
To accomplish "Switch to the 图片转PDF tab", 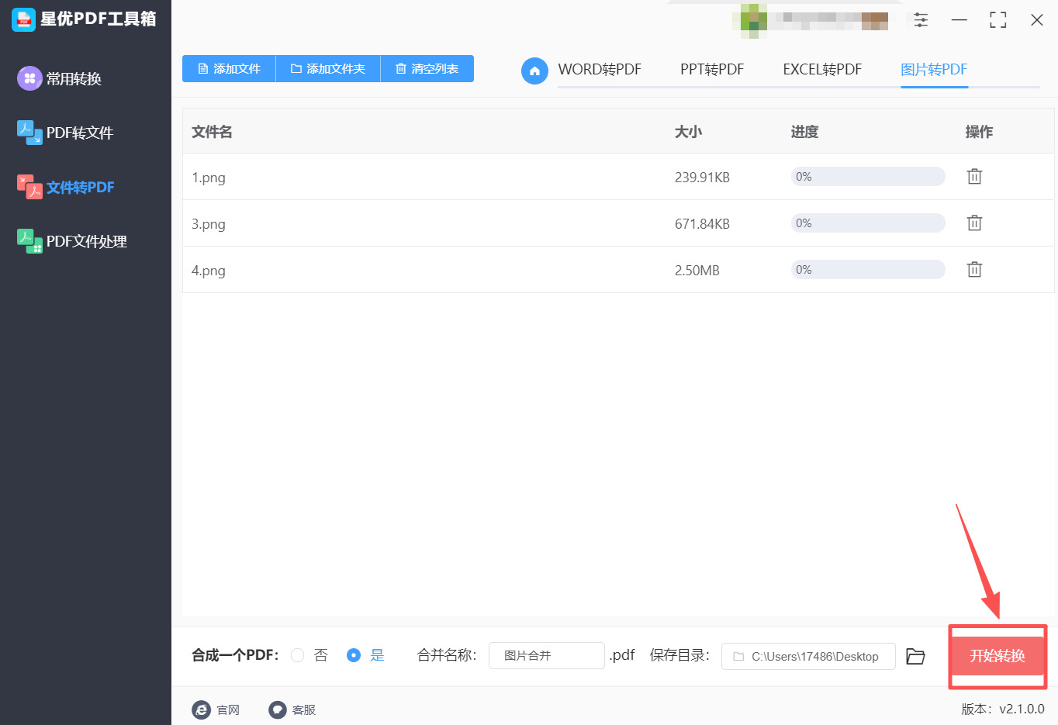I will 934,70.
